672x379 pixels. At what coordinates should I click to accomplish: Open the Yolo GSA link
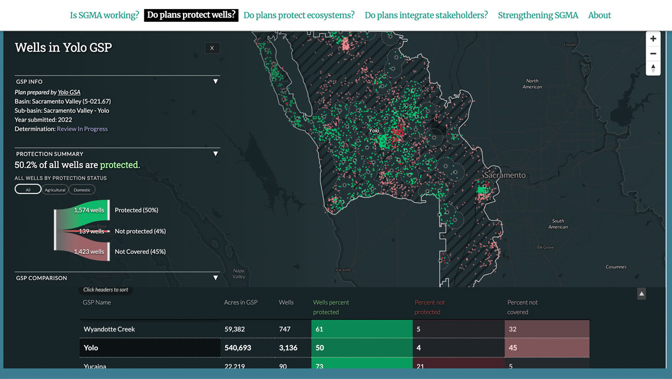pyautogui.click(x=69, y=93)
